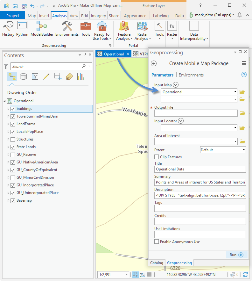Open the Raster functions fx button
This screenshot has height=281, width=252.
[x=172, y=31]
